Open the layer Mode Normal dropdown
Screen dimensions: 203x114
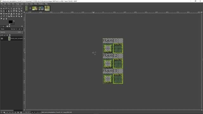tap(14, 29)
